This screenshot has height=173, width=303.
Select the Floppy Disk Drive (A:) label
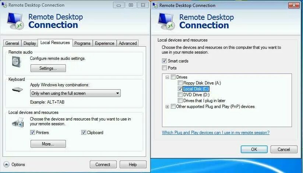202,83
